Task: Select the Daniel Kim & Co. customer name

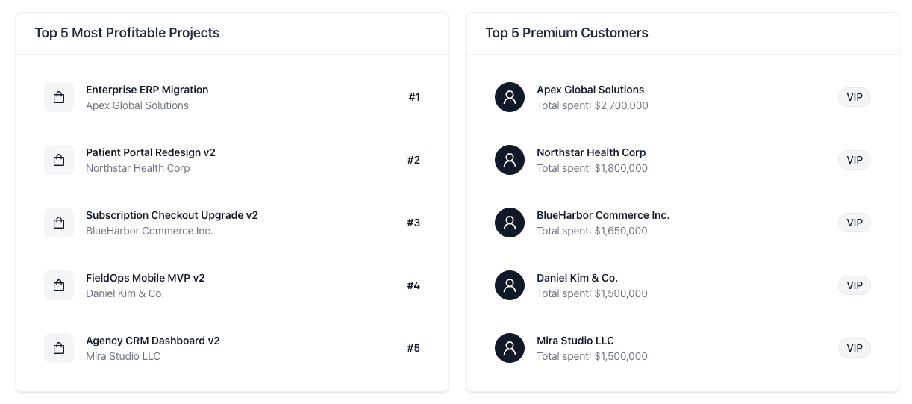Action: pyautogui.click(x=577, y=278)
